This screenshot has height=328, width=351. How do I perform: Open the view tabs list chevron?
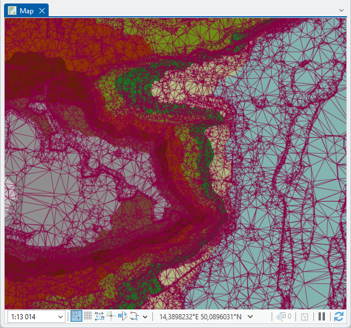[341, 10]
